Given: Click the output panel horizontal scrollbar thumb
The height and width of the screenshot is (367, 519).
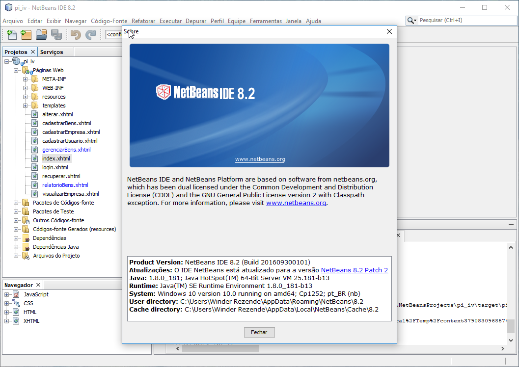Looking at the screenshot, I should (x=221, y=348).
